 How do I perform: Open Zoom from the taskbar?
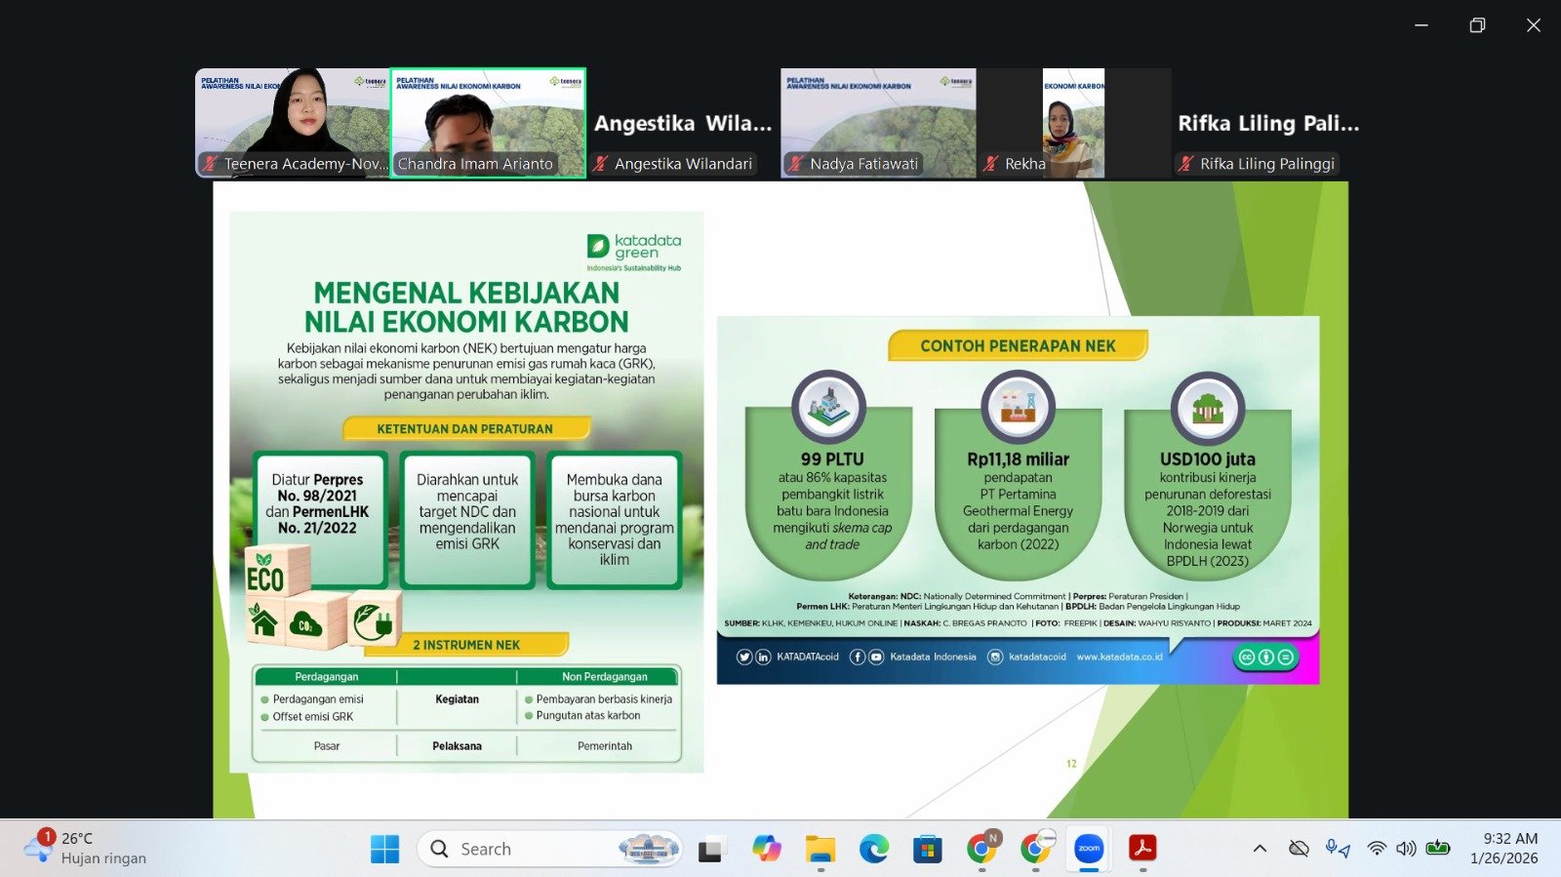click(1089, 849)
